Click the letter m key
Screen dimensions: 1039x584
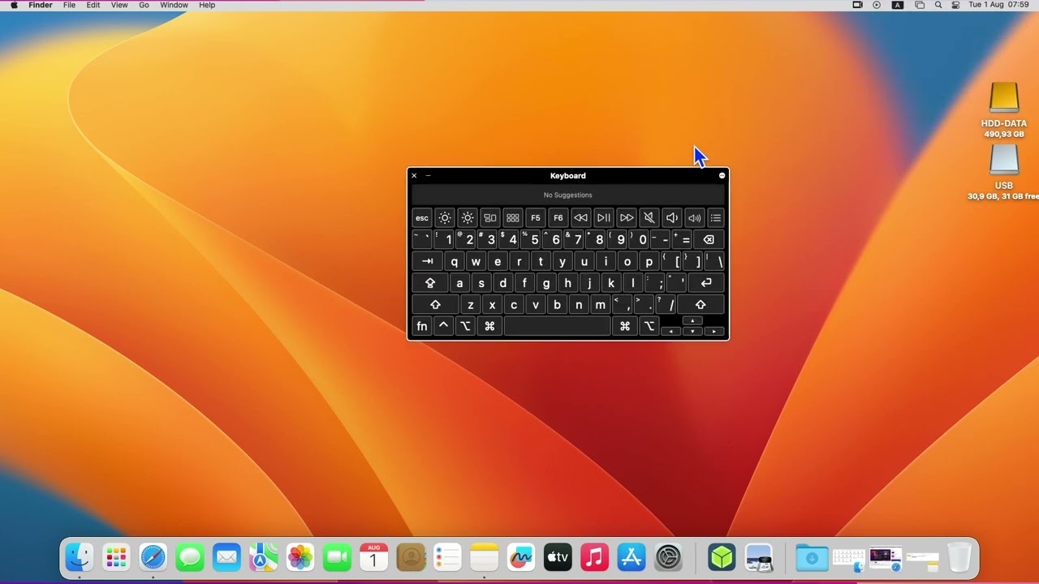601,305
